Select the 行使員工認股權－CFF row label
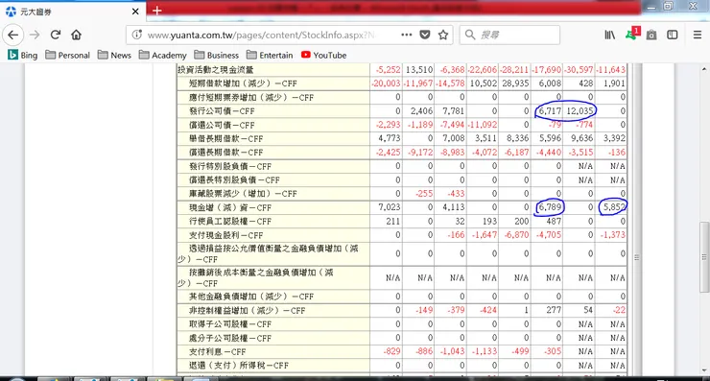This screenshot has height=381, width=710. click(230, 222)
